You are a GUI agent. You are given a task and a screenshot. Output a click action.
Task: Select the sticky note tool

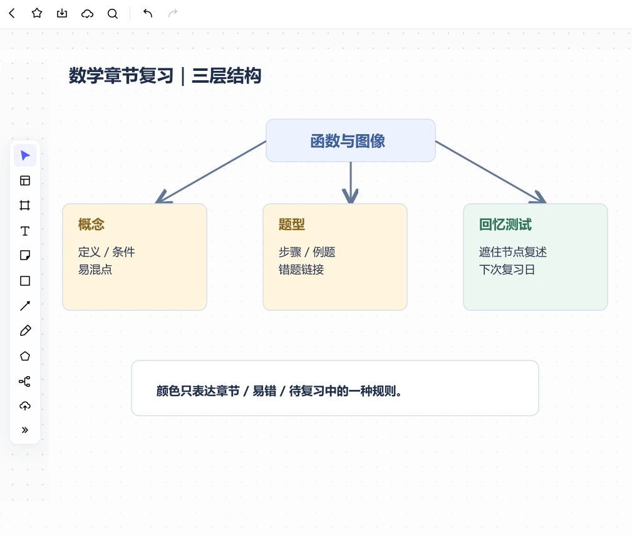[25, 255]
